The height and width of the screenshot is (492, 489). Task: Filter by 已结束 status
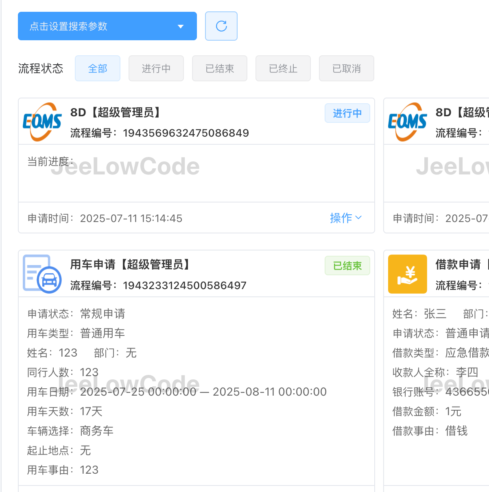click(220, 68)
